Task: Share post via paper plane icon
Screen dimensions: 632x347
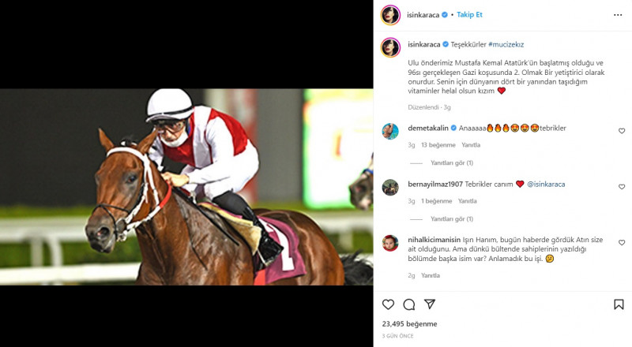Action: pyautogui.click(x=430, y=304)
